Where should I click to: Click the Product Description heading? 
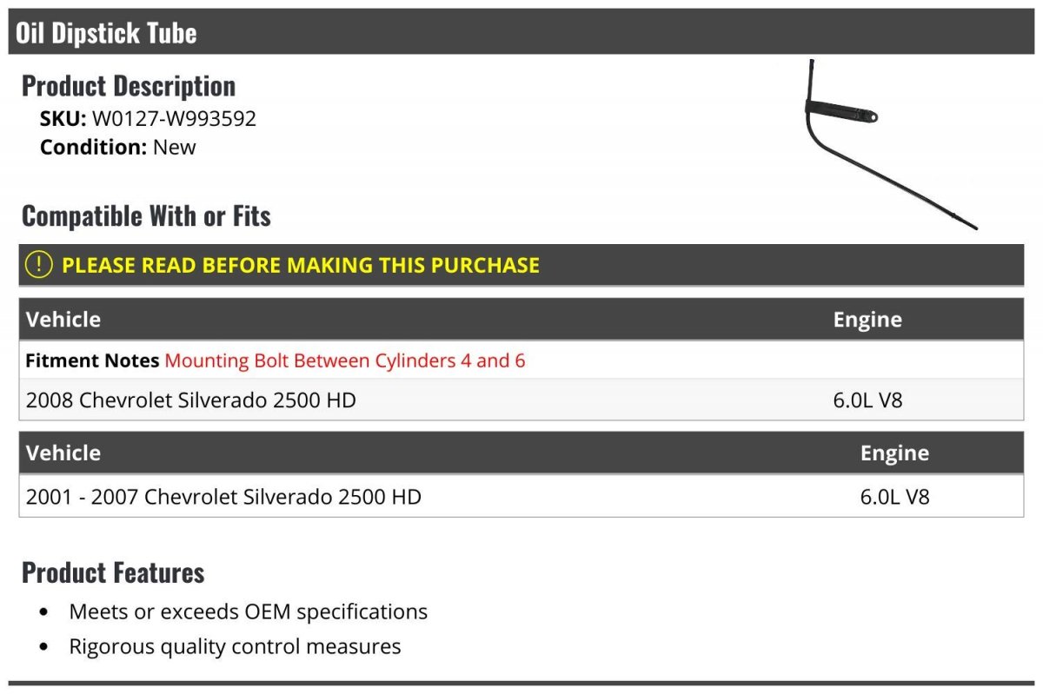[129, 86]
